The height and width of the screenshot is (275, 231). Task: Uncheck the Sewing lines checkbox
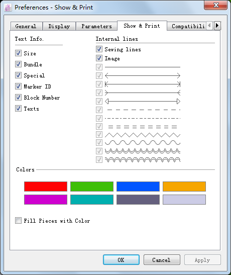click(99, 49)
